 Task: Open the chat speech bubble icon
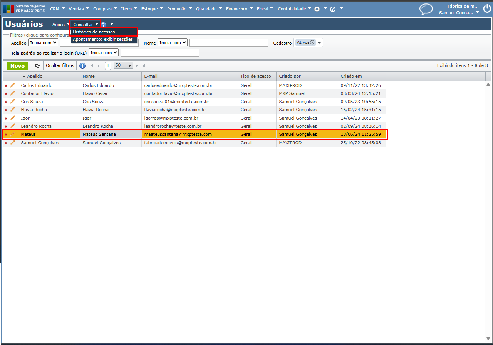(426, 9)
